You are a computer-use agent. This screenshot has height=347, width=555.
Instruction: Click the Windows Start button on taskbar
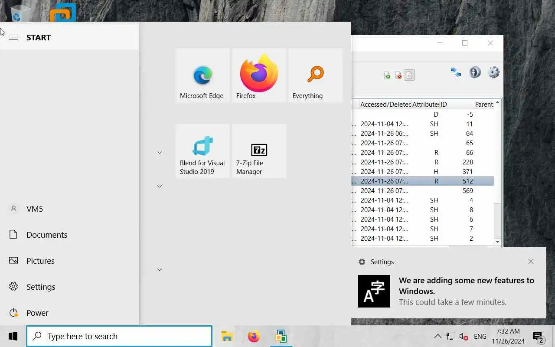(13, 336)
